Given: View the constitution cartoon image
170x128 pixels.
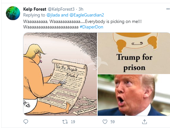Looking at the screenshot, I should tap(60, 74).
